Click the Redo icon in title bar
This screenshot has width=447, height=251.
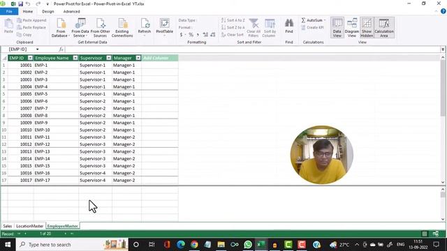(38, 4)
